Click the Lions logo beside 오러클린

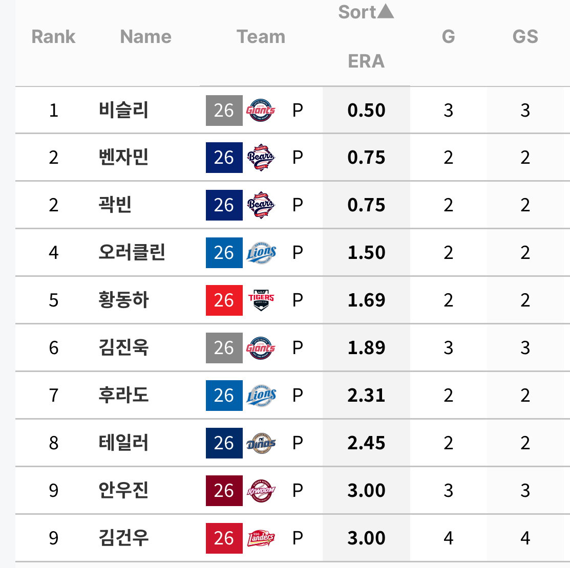[x=261, y=253]
